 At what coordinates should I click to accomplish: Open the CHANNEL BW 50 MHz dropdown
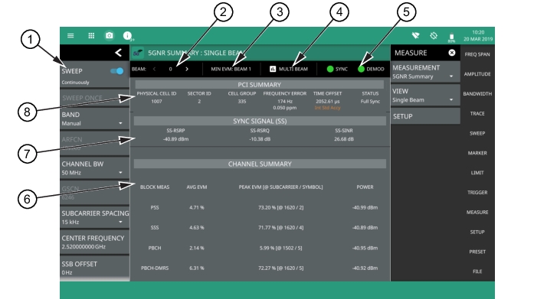coord(94,168)
